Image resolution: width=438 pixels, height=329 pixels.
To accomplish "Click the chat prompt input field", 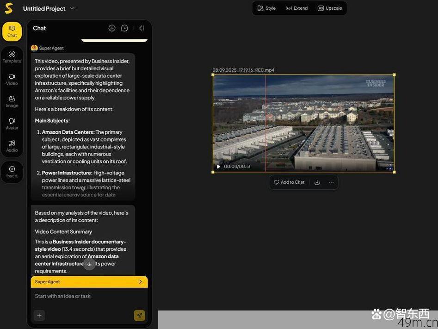I will (x=89, y=296).
